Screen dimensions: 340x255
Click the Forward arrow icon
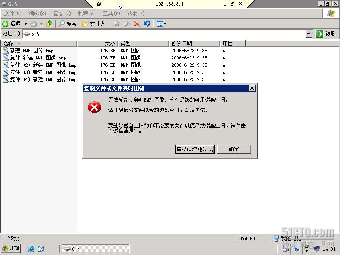pyautogui.click(x=33, y=24)
